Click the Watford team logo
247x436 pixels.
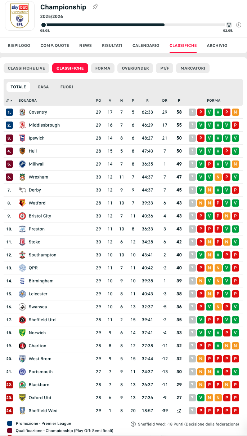click(x=22, y=203)
